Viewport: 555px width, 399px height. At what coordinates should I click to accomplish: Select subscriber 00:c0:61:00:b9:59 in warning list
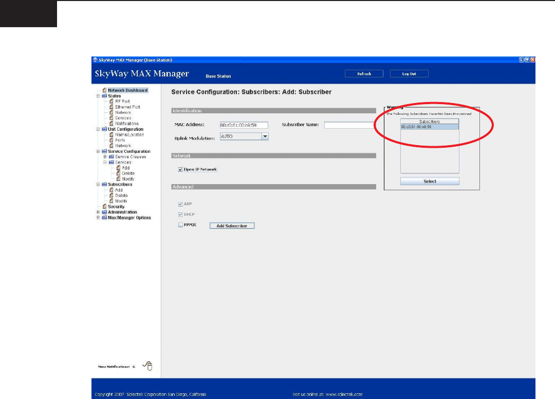coord(430,127)
